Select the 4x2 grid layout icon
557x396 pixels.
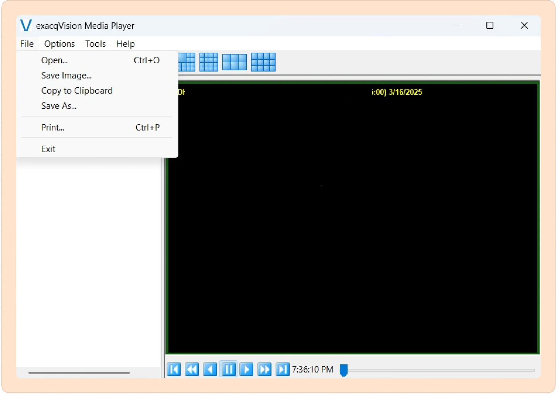pos(263,62)
